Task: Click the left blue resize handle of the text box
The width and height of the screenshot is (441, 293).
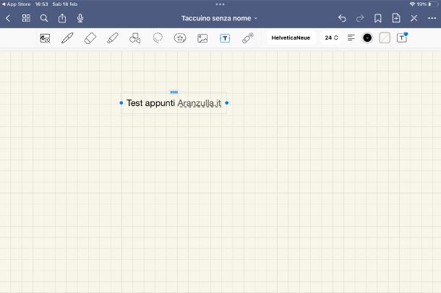Action: pyautogui.click(x=121, y=103)
